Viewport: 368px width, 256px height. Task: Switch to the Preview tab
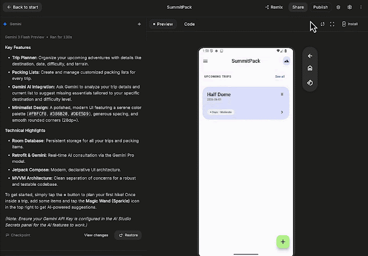[162, 24]
